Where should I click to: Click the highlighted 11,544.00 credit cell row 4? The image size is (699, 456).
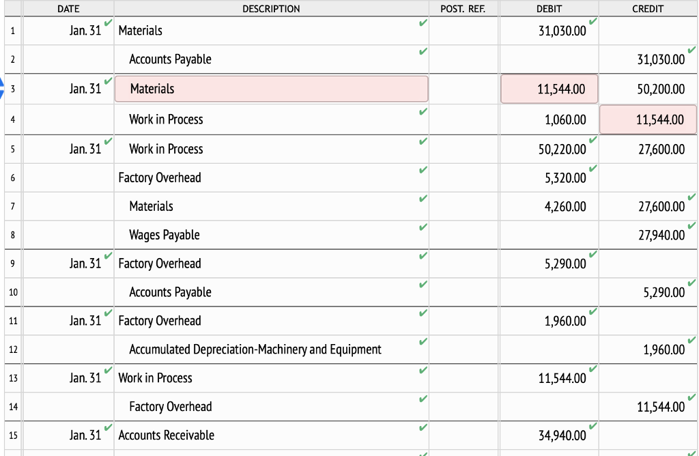click(647, 119)
